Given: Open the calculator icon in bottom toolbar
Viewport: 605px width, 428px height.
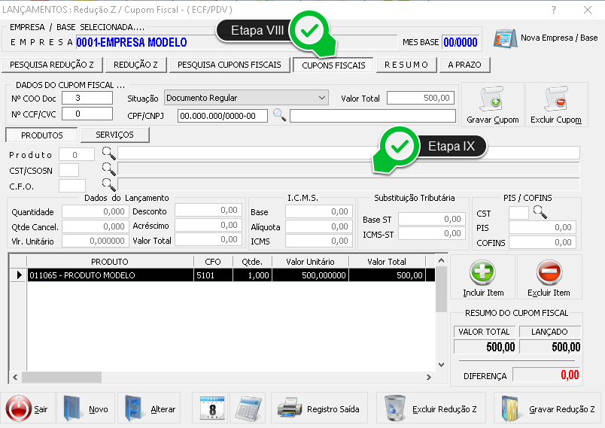Looking at the screenshot, I should point(247,409).
